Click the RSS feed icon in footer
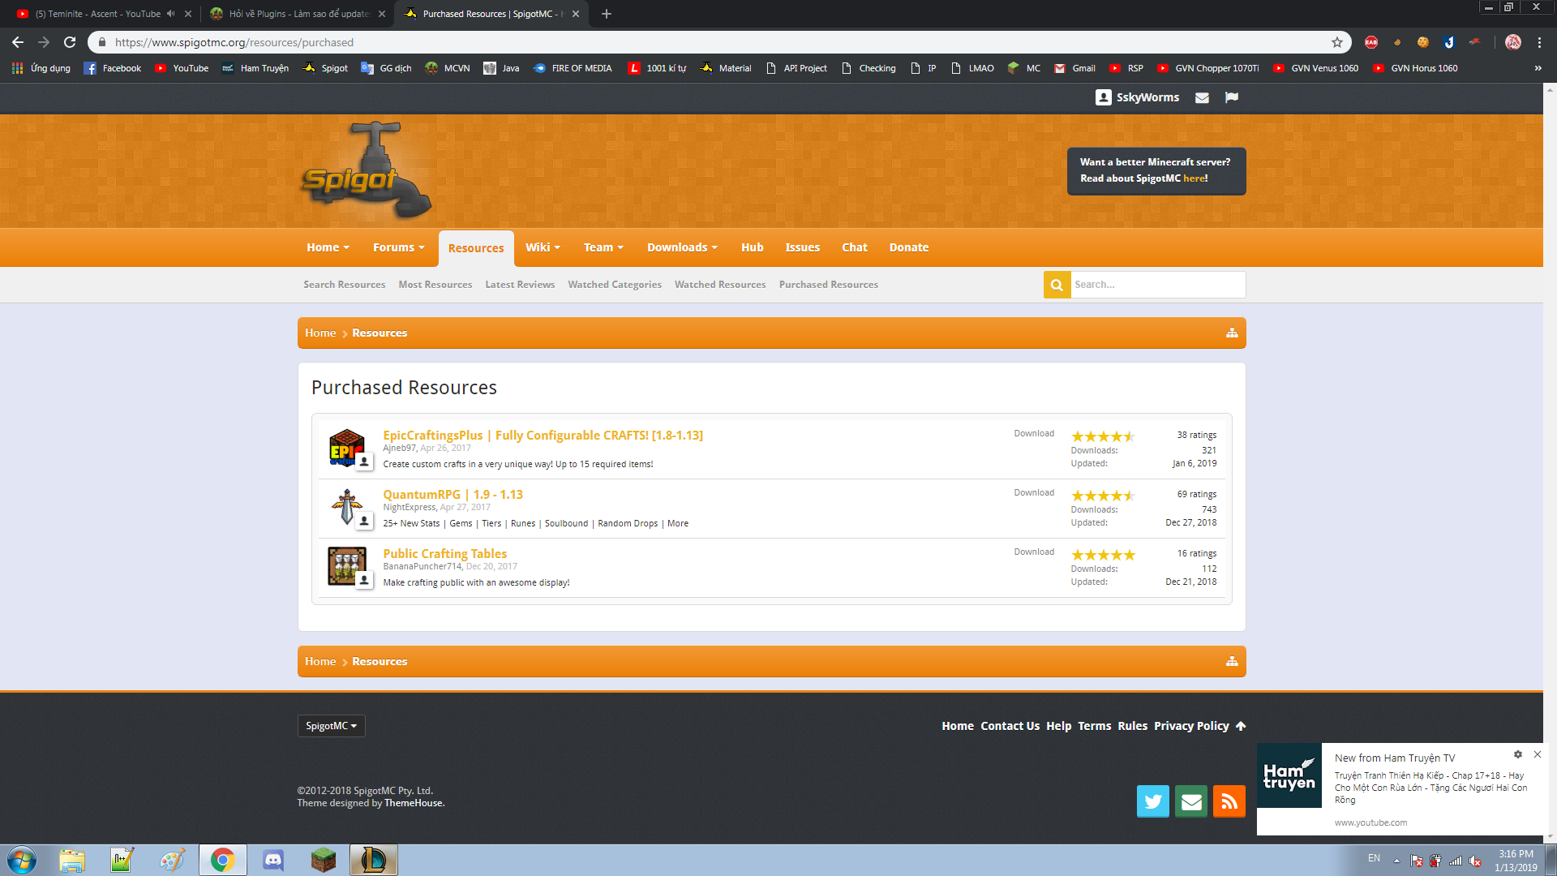This screenshot has height=876, width=1557. click(1229, 801)
